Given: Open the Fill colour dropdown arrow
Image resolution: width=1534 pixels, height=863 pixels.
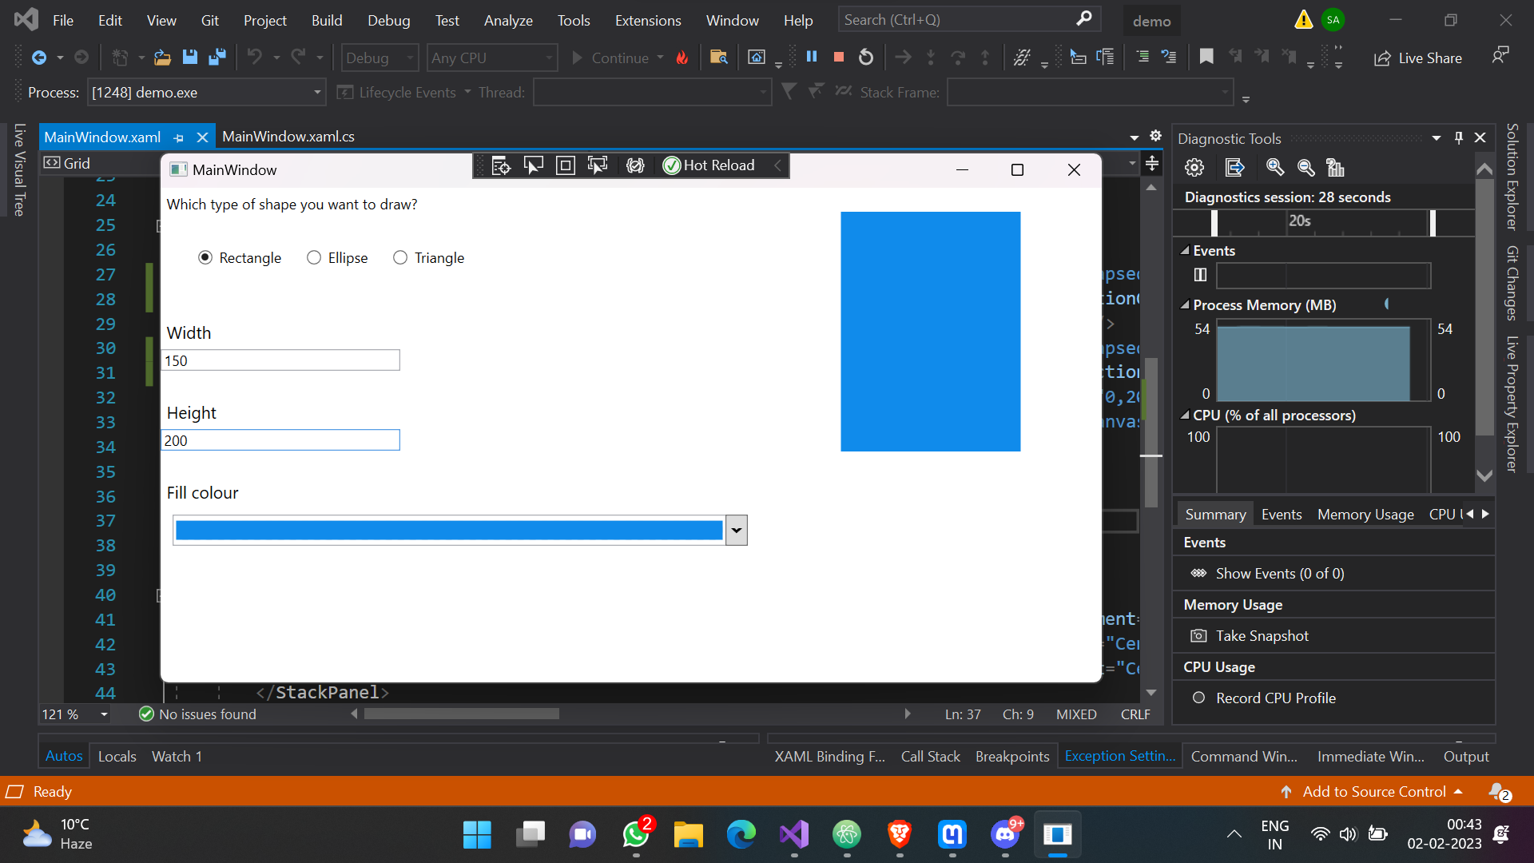Looking at the screenshot, I should click(x=736, y=530).
